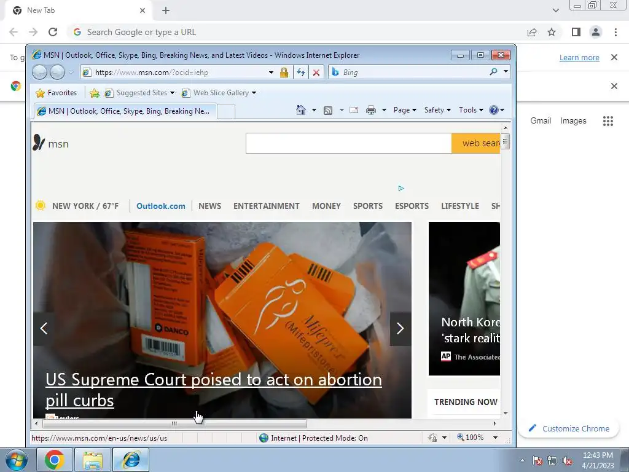Open the Chrome profile avatar icon
Image resolution: width=629 pixels, height=472 pixels.
tap(596, 32)
